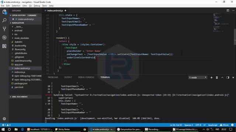Open the Extensions view
This screenshot has width=236, height=132.
4,46
